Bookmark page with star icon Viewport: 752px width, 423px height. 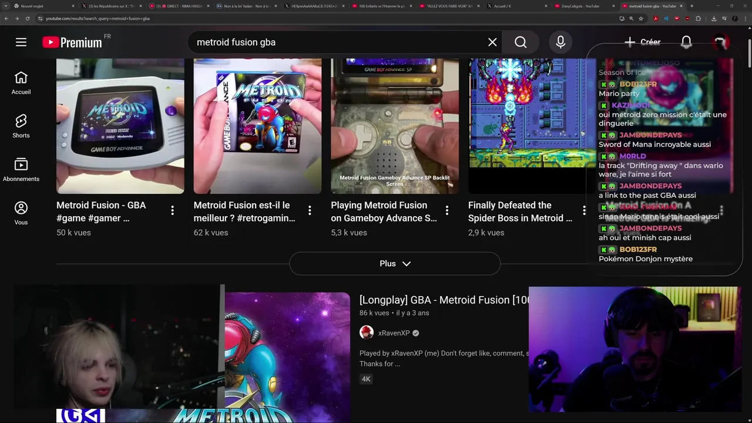tap(641, 18)
